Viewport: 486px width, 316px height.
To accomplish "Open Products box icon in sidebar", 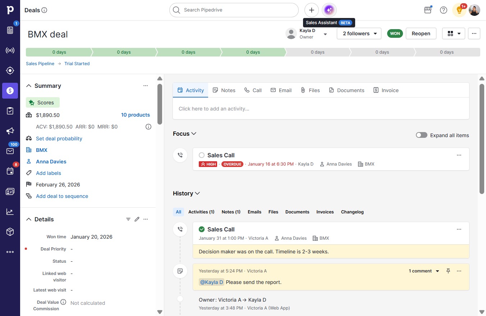I will (10, 232).
